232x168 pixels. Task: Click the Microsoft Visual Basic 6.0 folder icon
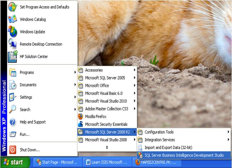click(81, 93)
